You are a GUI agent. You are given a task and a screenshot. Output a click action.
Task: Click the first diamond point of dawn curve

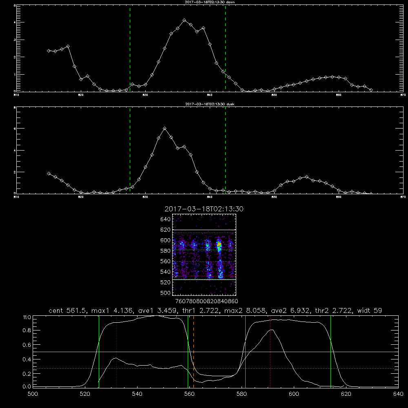tap(49, 51)
